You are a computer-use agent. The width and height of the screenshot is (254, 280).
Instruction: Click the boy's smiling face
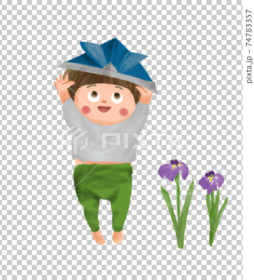104,104
